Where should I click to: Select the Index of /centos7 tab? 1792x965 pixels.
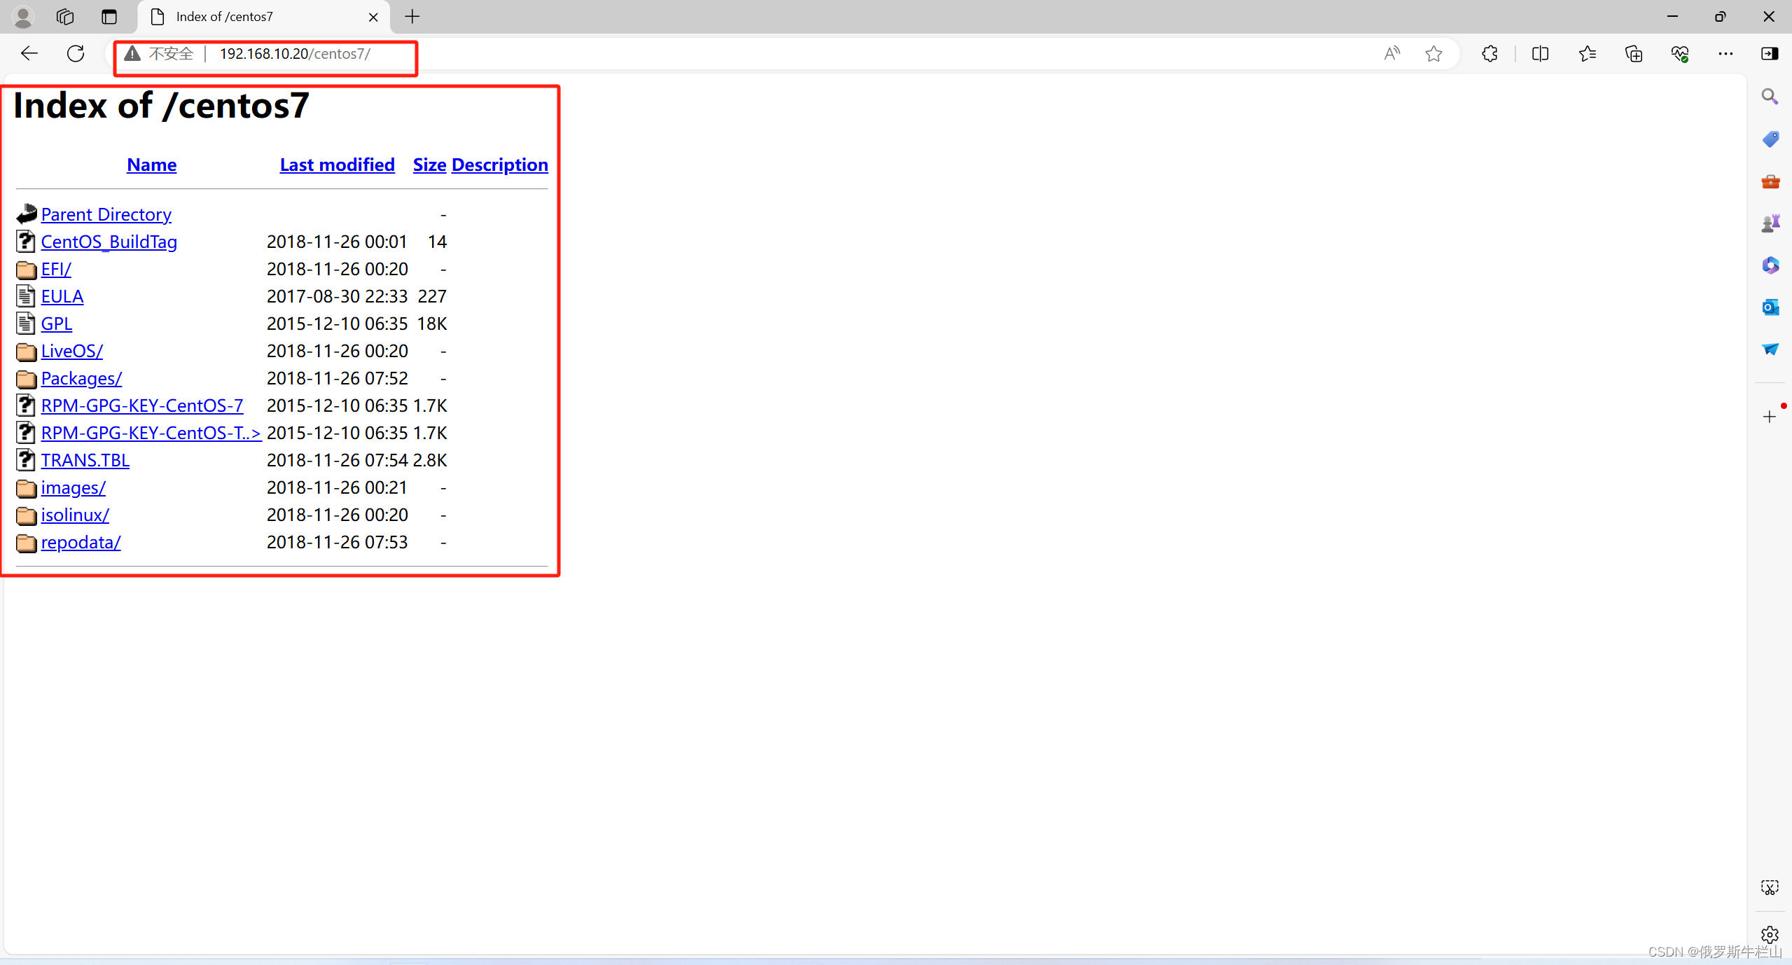tap(263, 17)
